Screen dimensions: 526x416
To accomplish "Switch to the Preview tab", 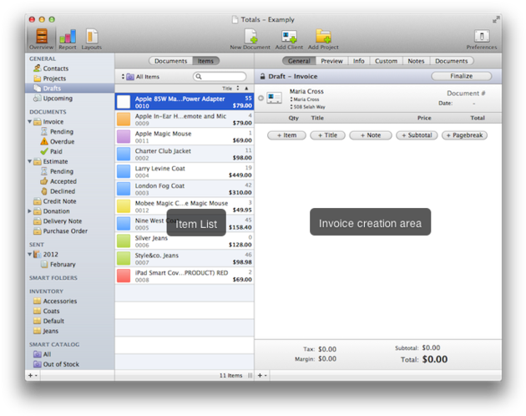I will [331, 61].
